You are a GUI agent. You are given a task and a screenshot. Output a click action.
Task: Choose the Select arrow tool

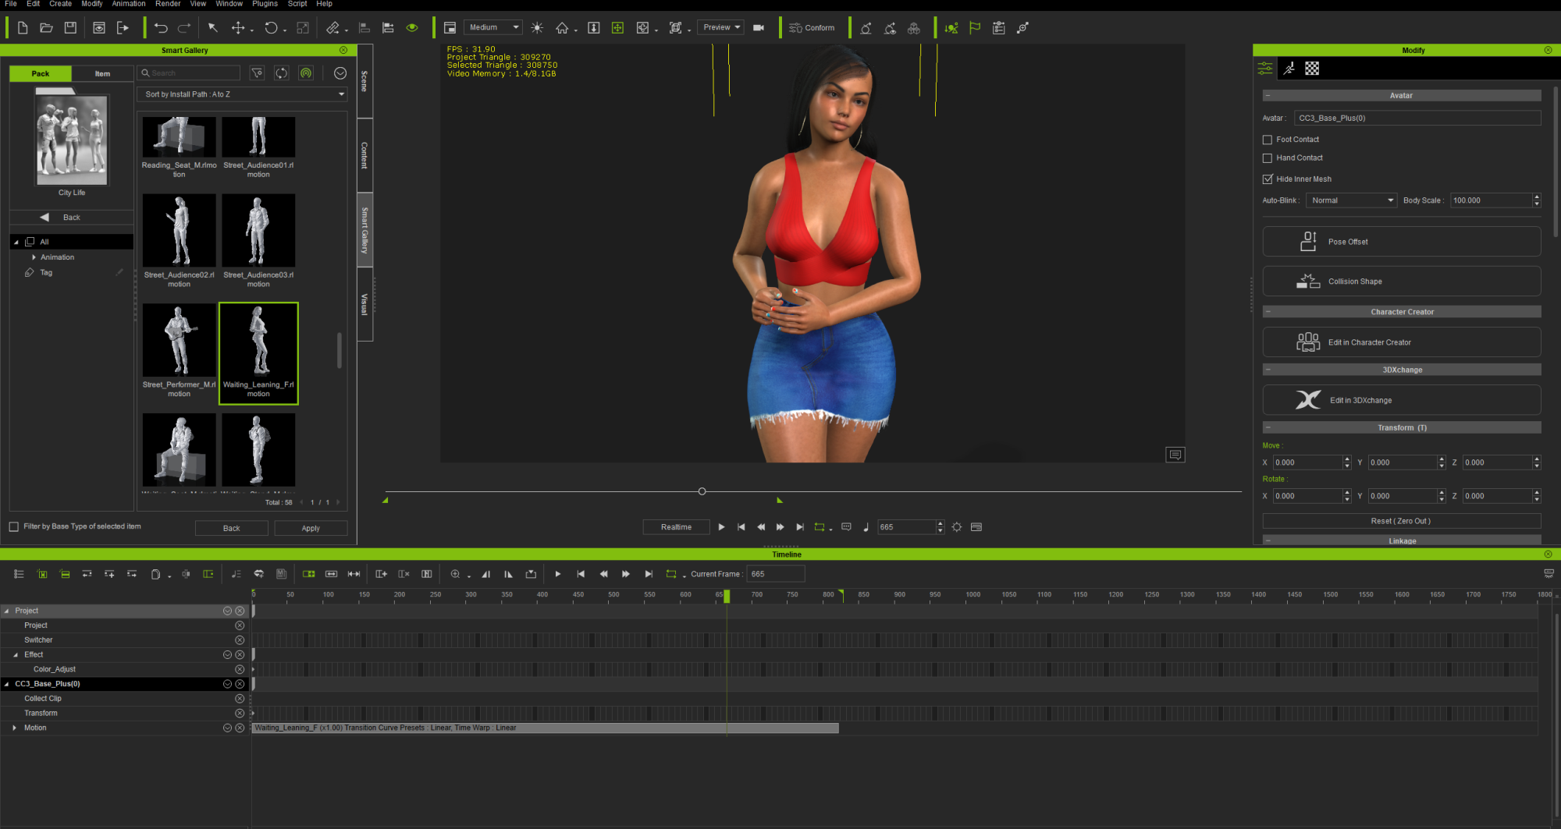click(x=213, y=28)
